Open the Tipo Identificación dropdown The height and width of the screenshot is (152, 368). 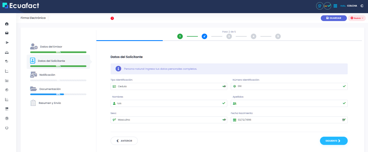[x=168, y=86]
